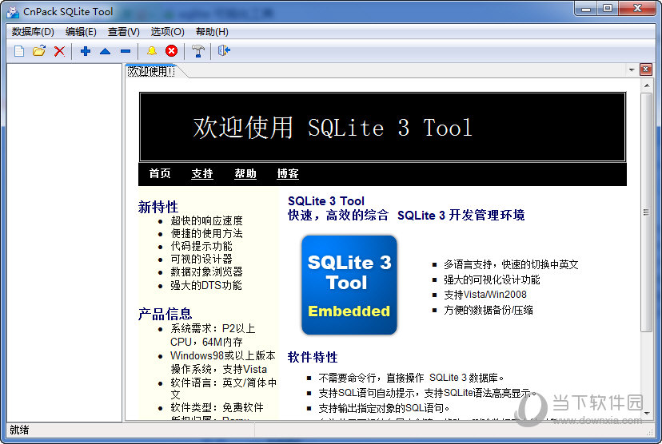Click the vertical scrollbar thumb
The height and width of the screenshot is (444, 662).
(646, 212)
